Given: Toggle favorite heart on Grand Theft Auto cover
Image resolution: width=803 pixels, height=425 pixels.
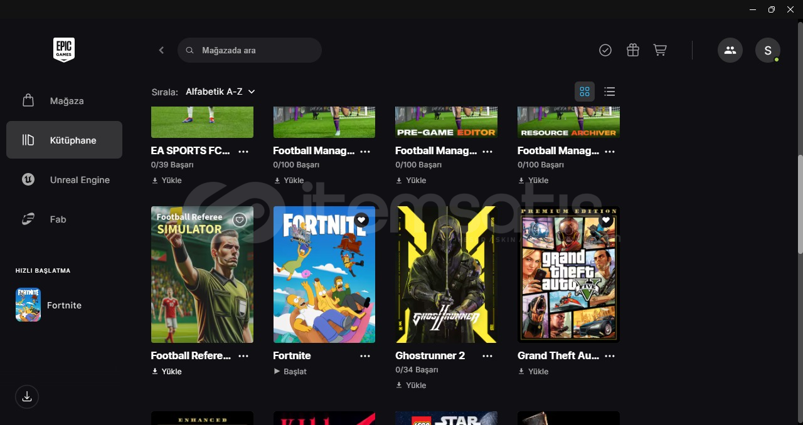Looking at the screenshot, I should (605, 220).
